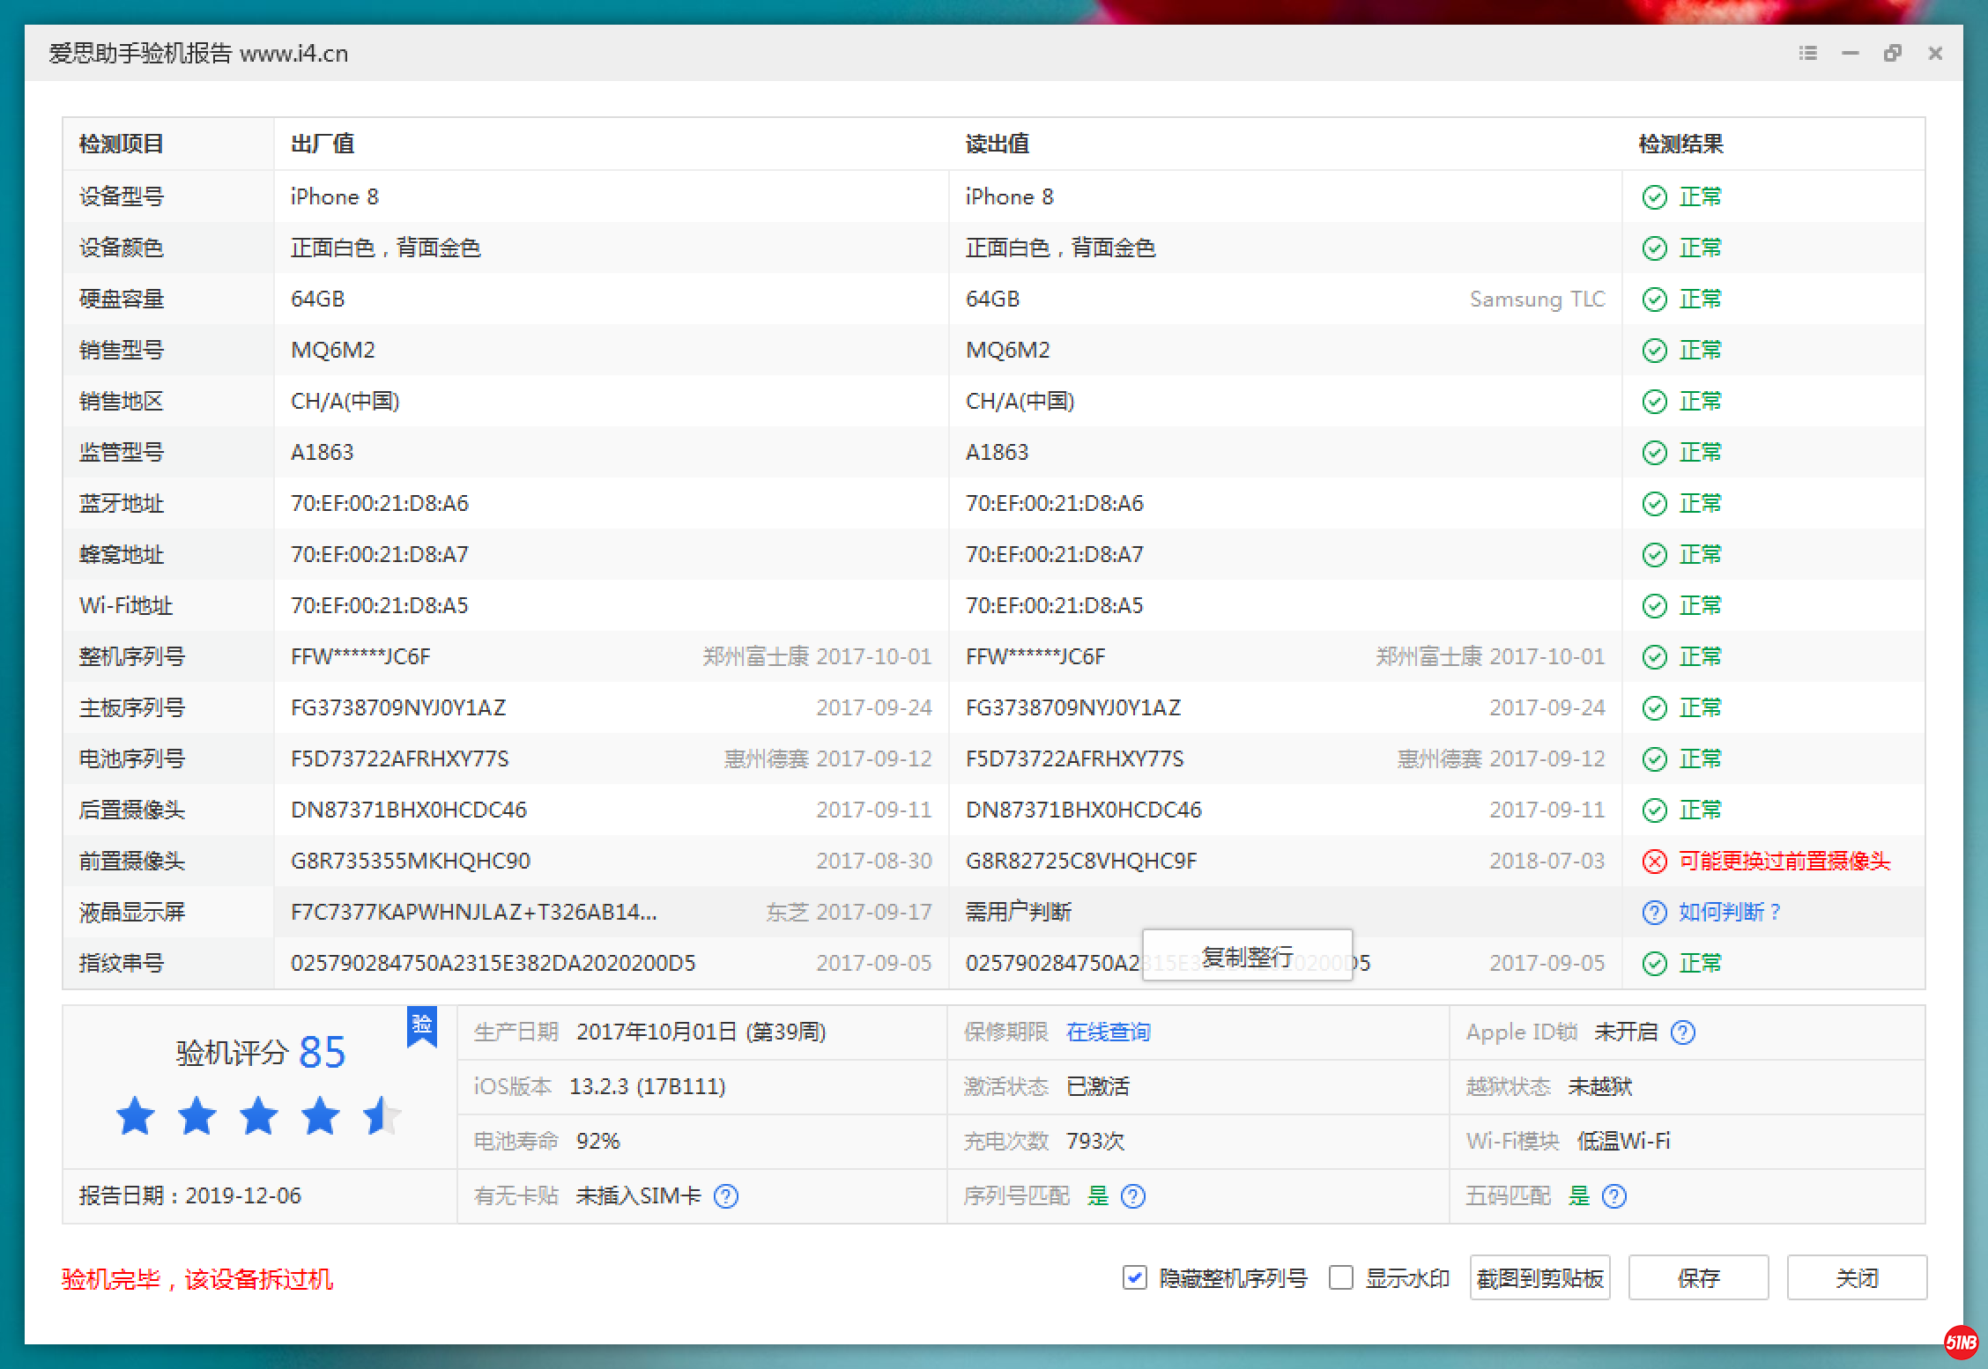Click red X icon on 前置摄像头 row

(1654, 862)
